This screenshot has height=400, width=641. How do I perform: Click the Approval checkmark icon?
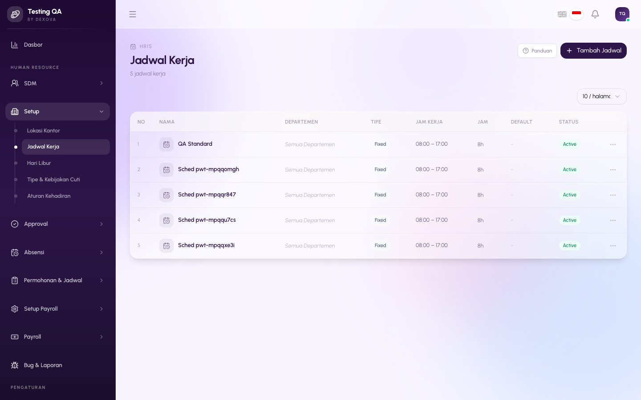click(x=15, y=224)
